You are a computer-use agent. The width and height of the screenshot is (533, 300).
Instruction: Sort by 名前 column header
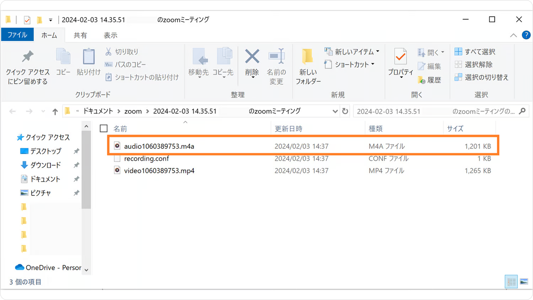click(120, 129)
